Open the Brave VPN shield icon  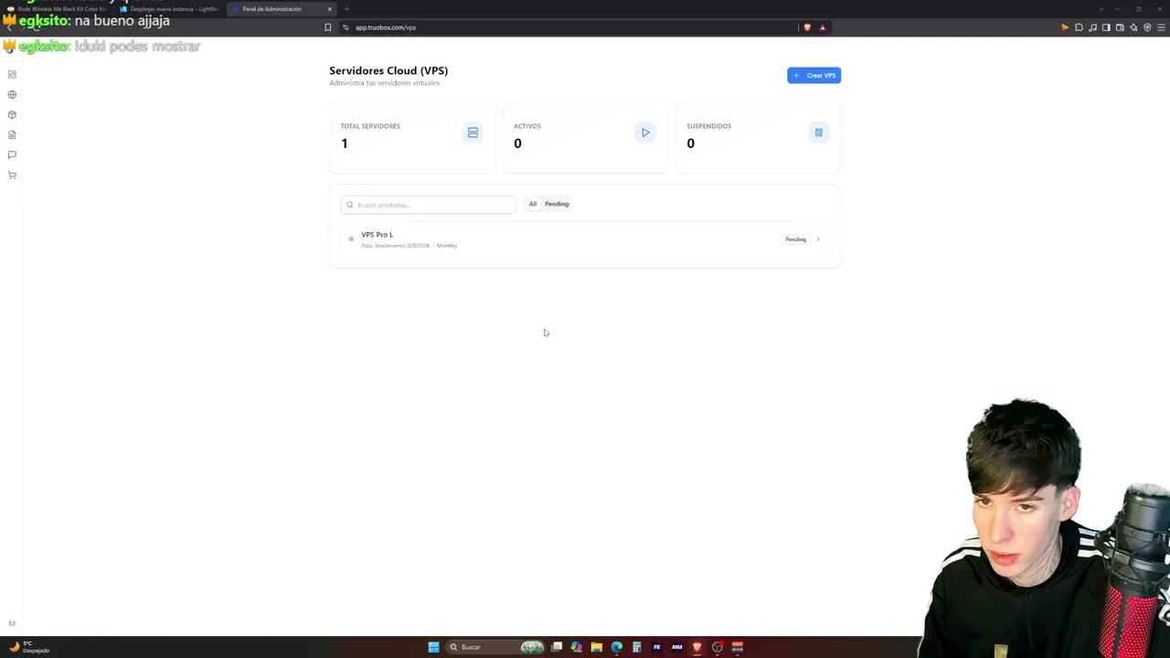pyautogui.click(x=1147, y=27)
